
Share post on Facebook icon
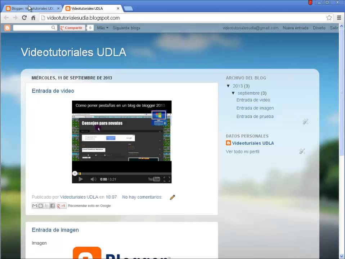tap(52, 206)
